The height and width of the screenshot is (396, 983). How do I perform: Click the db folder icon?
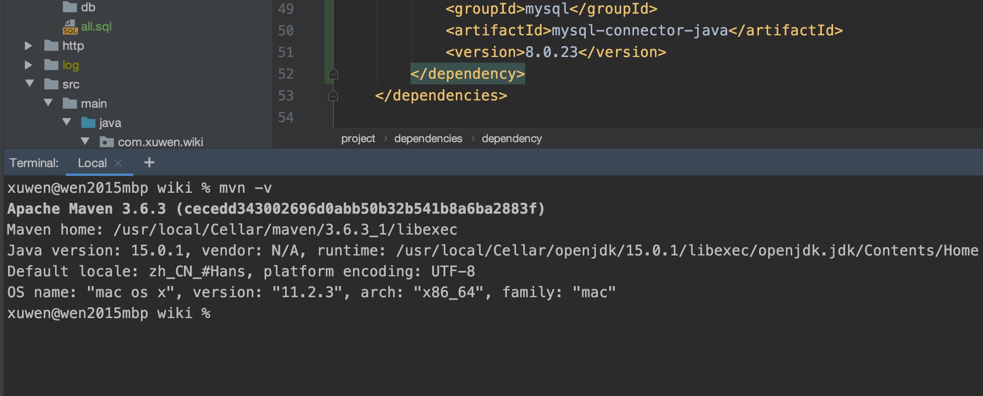(70, 7)
